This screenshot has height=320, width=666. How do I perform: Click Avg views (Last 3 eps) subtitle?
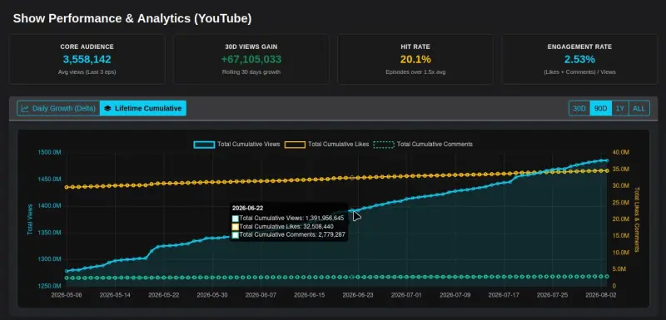pyautogui.click(x=87, y=72)
